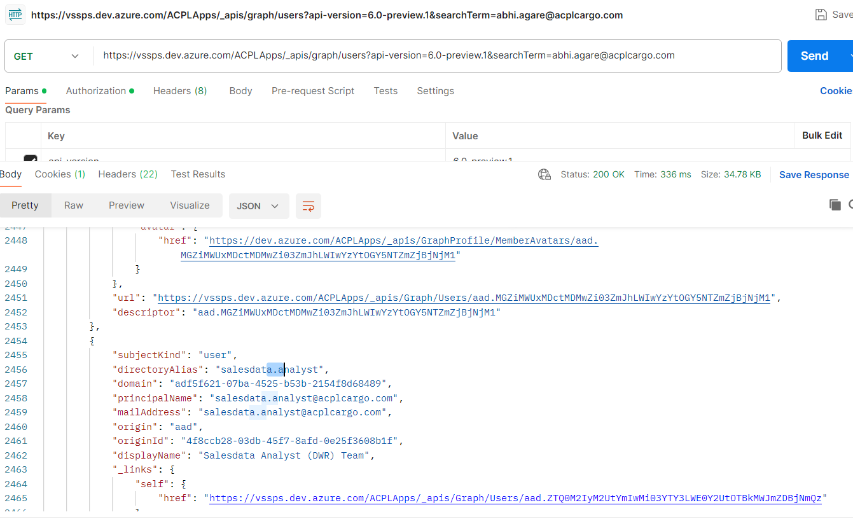Click the Bulk Edit button
This screenshot has height=526, width=853.
pyautogui.click(x=822, y=135)
